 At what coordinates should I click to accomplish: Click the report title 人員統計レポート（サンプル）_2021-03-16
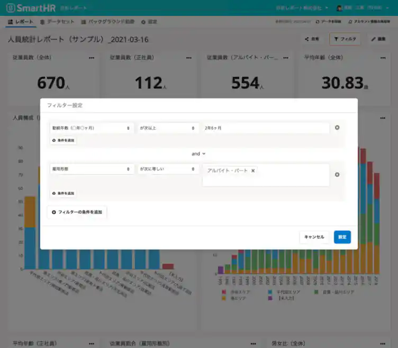(x=78, y=40)
